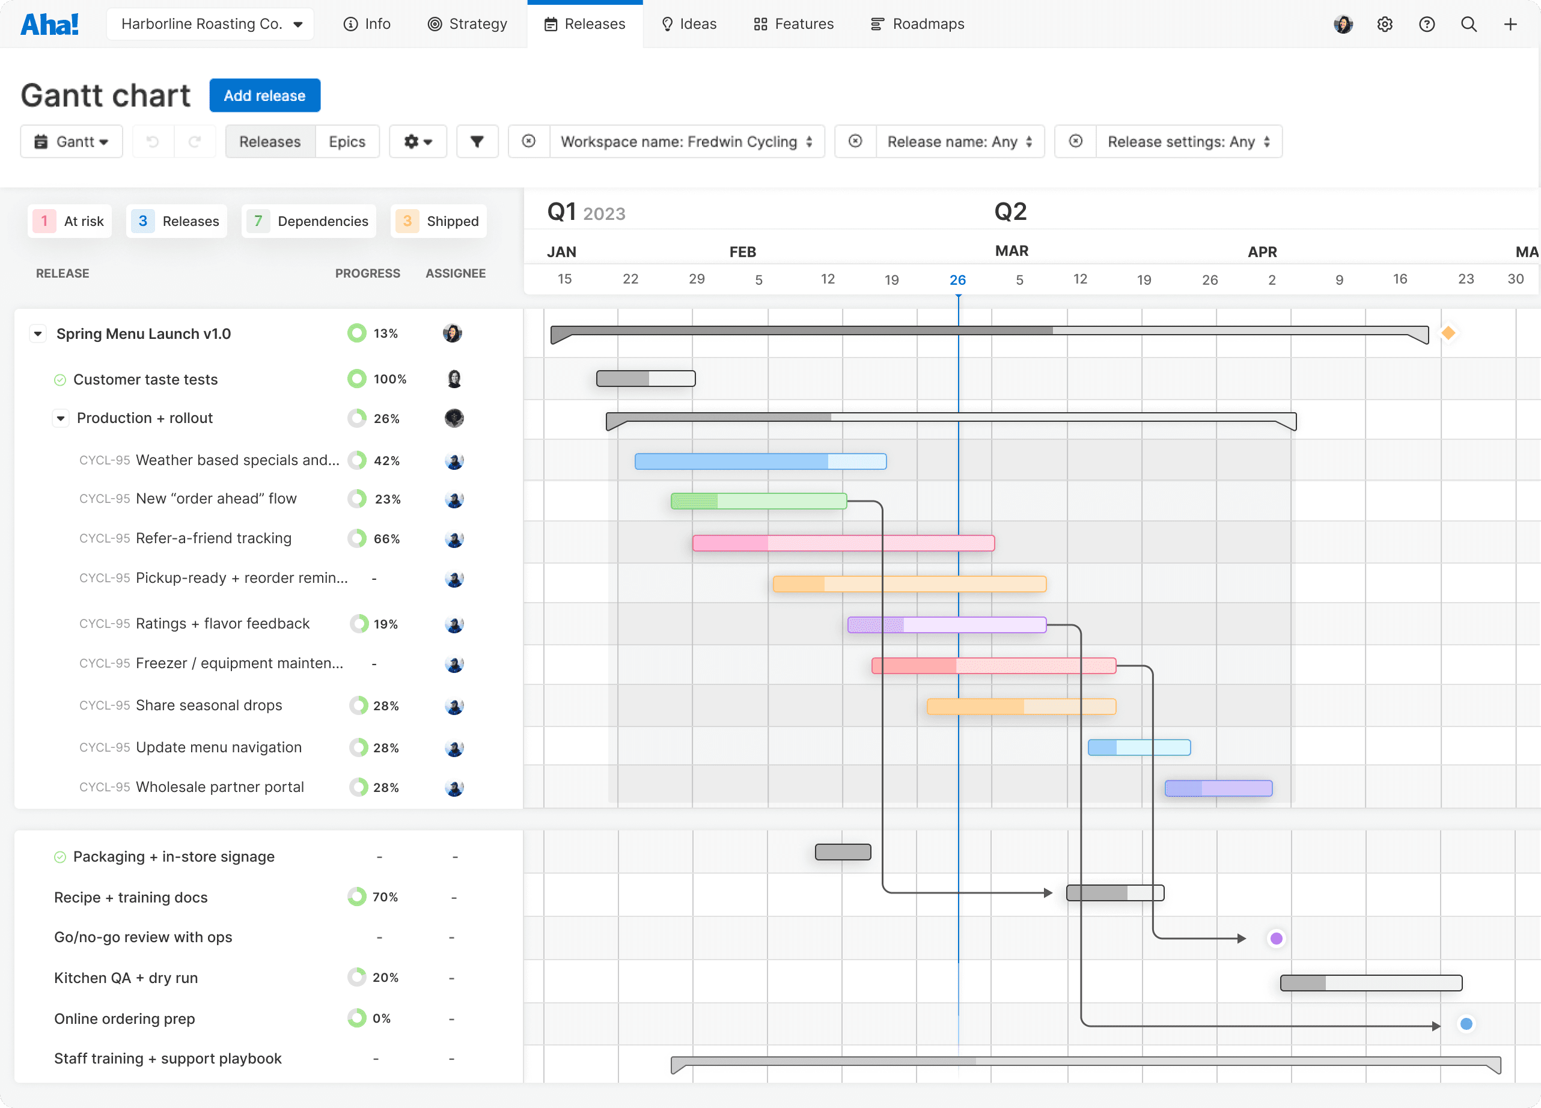Click the settings gear in top bar
The width and height of the screenshot is (1541, 1108).
point(1385,25)
